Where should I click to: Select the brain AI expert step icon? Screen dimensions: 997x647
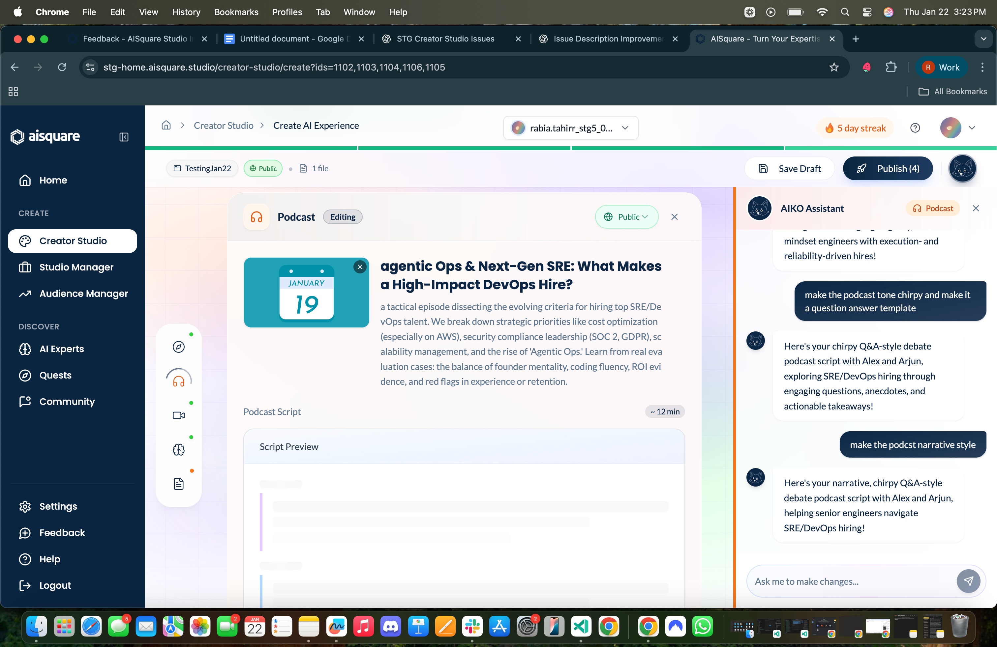click(x=178, y=449)
